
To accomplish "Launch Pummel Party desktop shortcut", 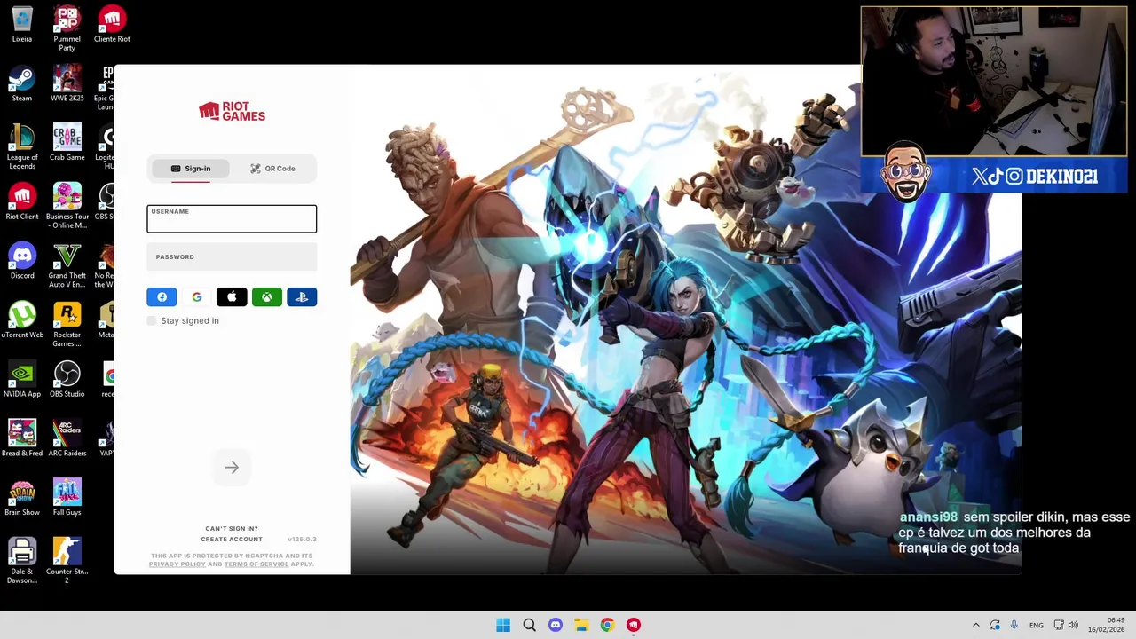I will click(x=67, y=28).
